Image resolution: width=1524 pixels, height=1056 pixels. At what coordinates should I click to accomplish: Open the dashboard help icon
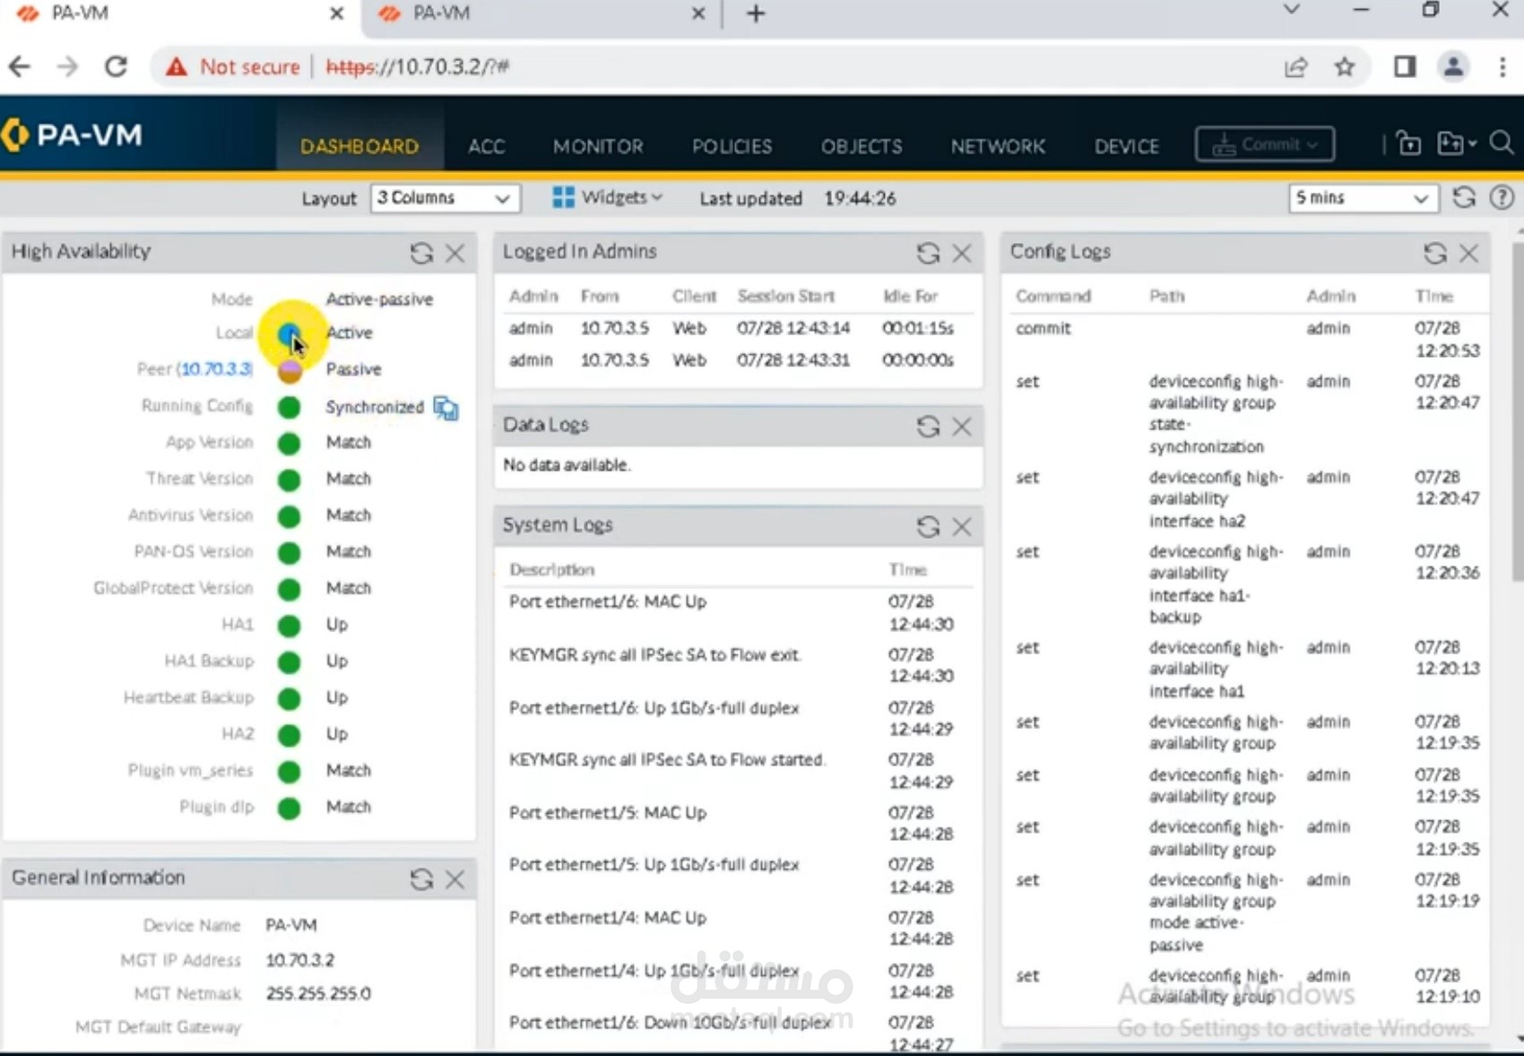tap(1502, 197)
